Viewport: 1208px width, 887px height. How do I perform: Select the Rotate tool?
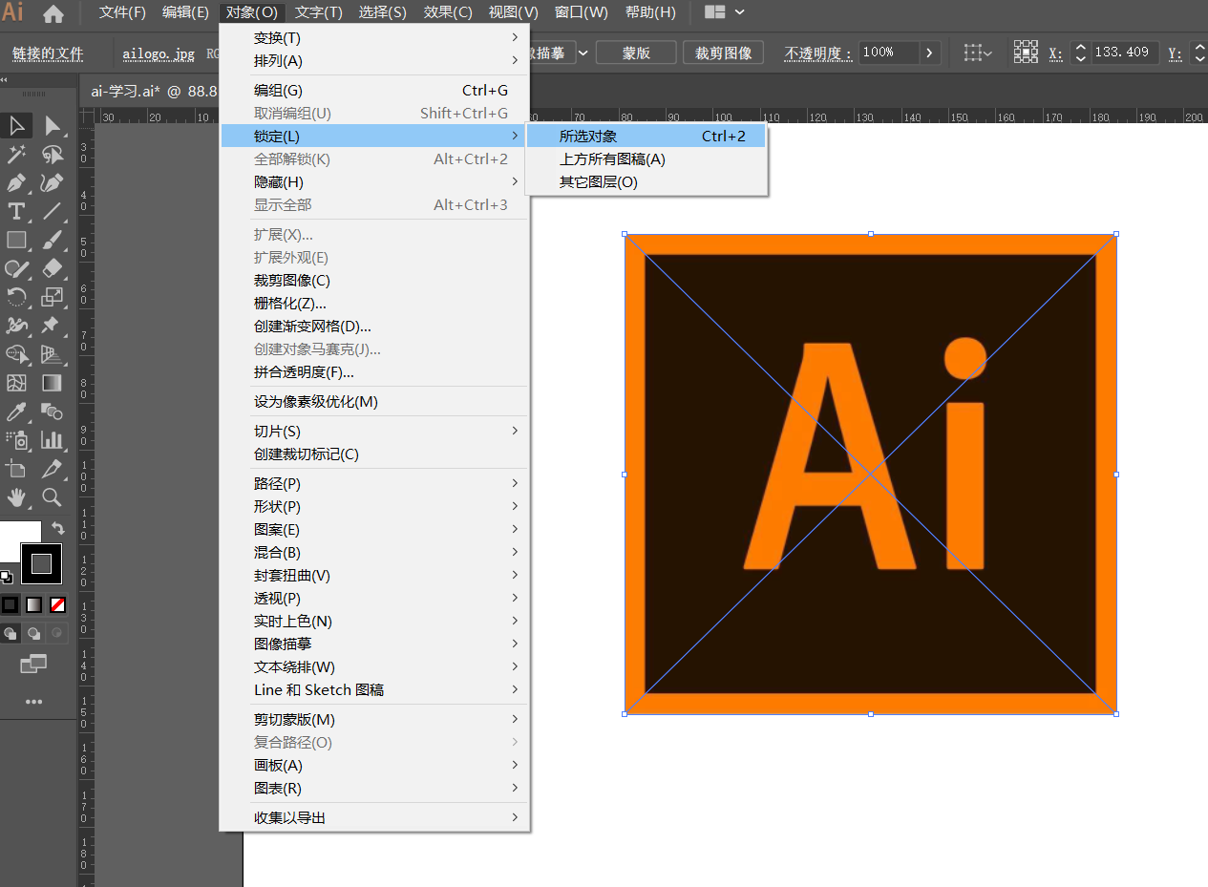(x=16, y=297)
